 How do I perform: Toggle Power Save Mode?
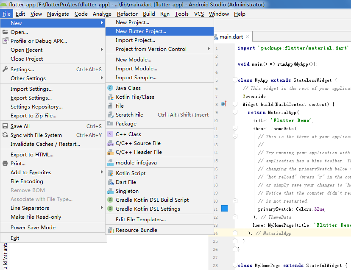click(x=53, y=227)
